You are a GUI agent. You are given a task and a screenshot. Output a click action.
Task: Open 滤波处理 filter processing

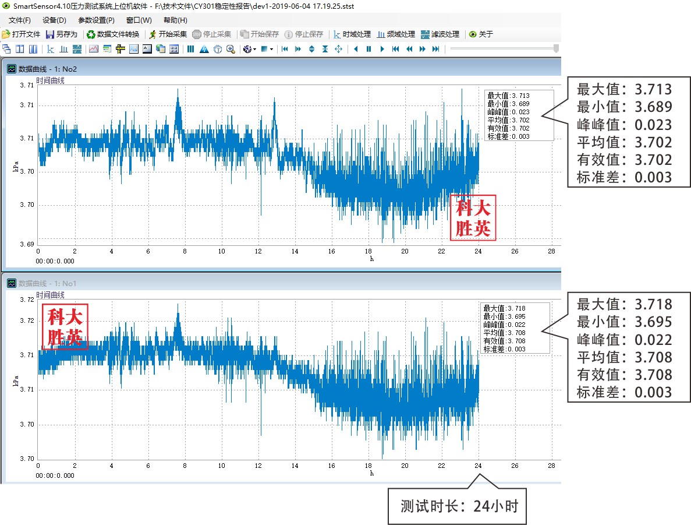tap(440, 34)
